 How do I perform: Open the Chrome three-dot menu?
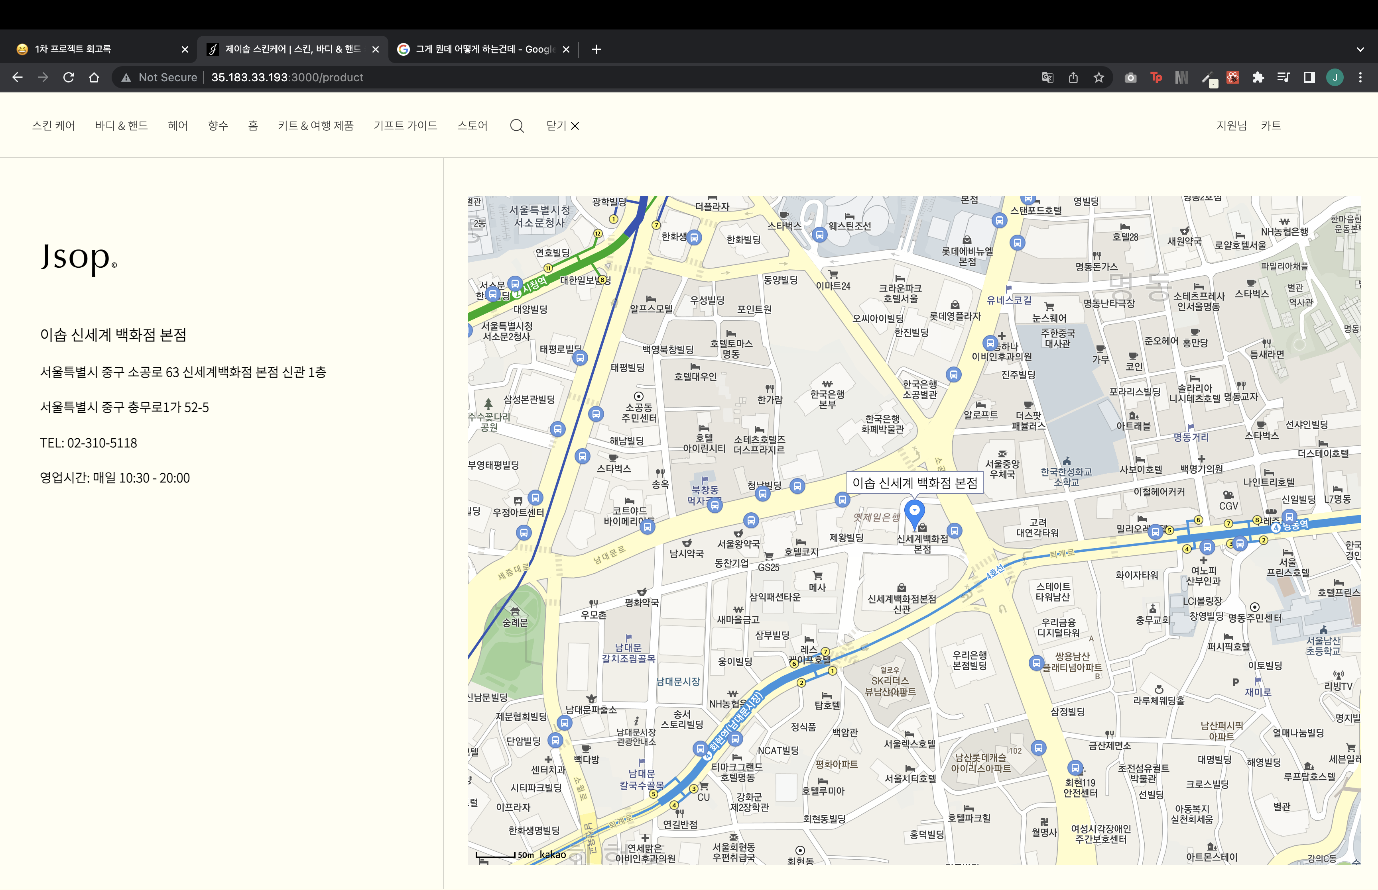point(1360,77)
